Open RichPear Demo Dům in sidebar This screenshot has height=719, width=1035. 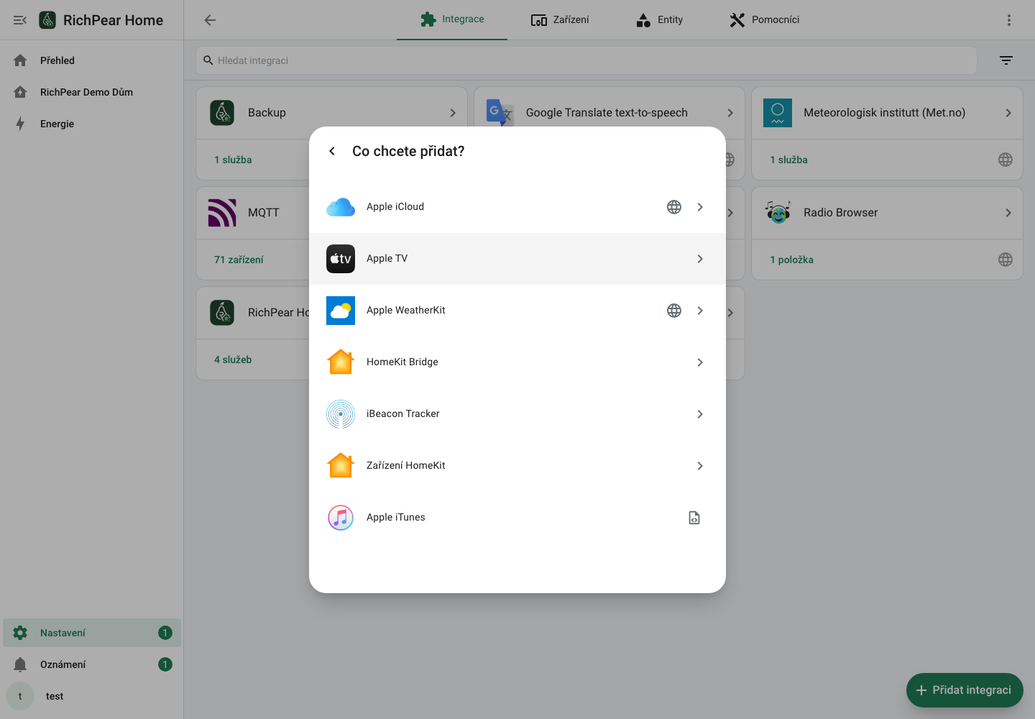[92, 92]
